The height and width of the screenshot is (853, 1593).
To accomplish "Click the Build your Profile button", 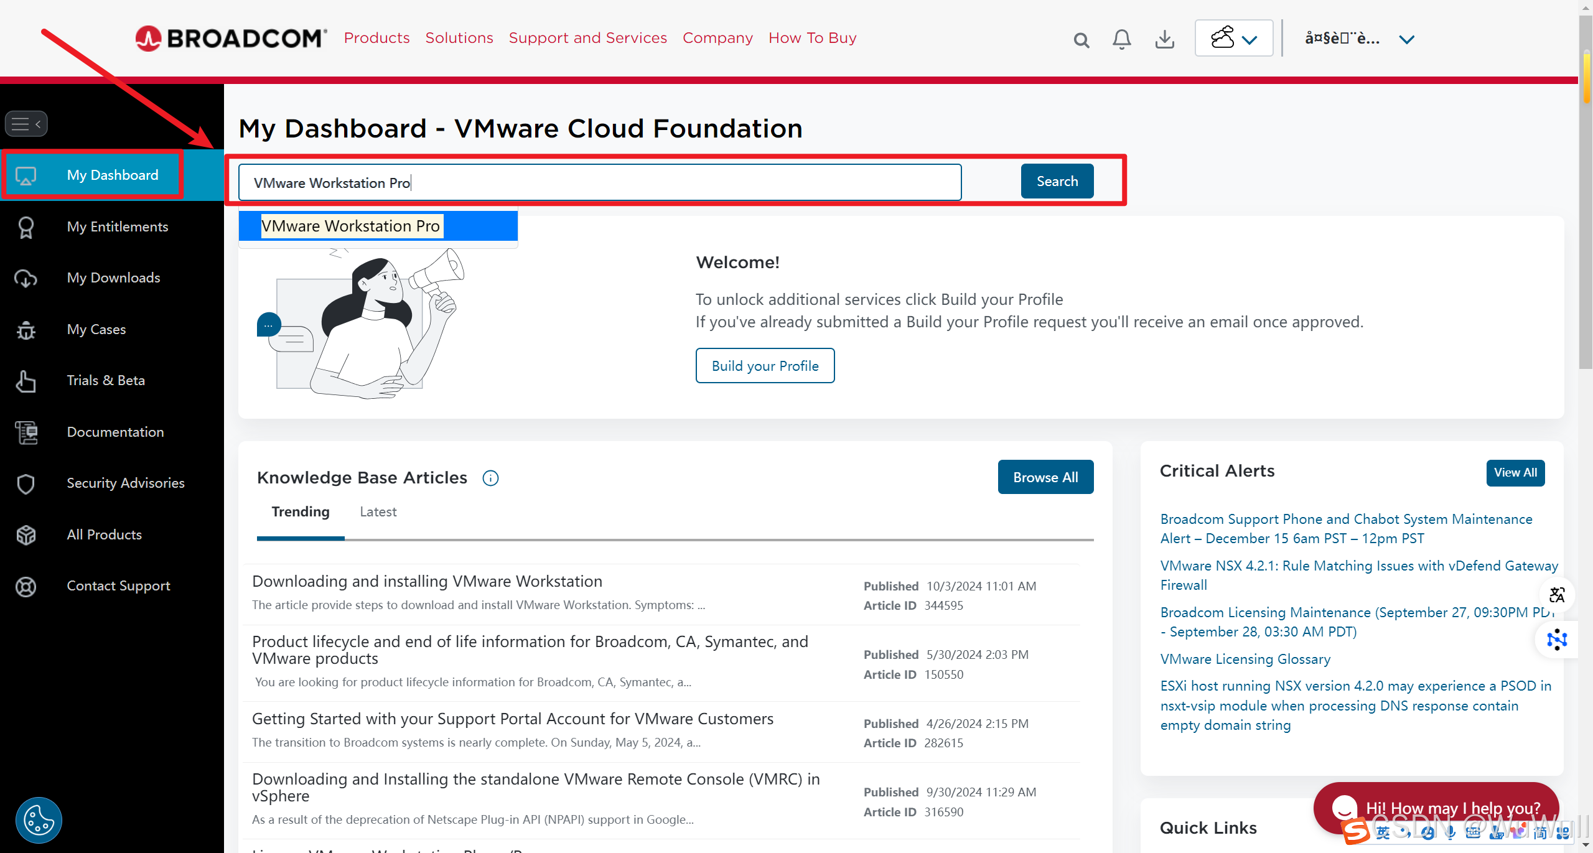I will coord(765,366).
